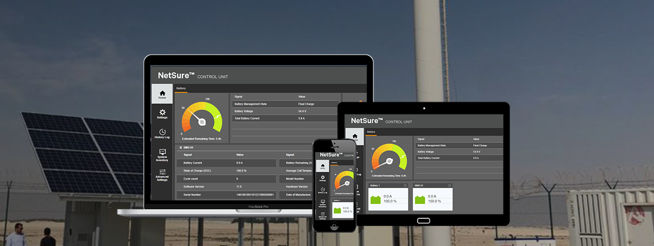Open Home in the laptop sidebar
The height and width of the screenshot is (246, 654).
[x=162, y=94]
